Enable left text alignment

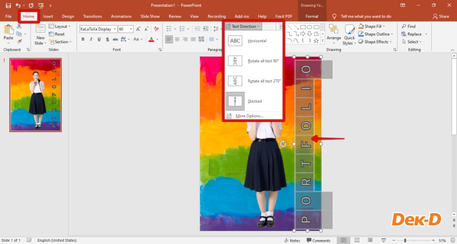tap(170, 39)
